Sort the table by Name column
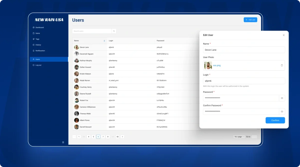The height and width of the screenshot is (167, 300). click(104, 41)
